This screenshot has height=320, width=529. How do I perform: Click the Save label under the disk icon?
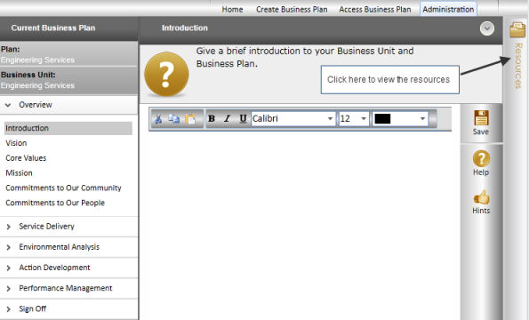[481, 132]
